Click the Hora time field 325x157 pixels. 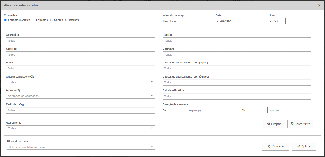(277, 21)
